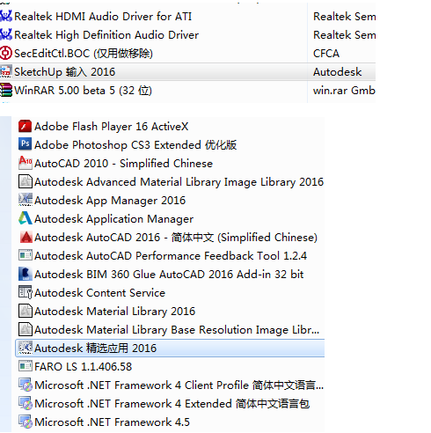Screen dimensions: 431x433
Task: Select Microsoft .NET Framework 4 Extended 简体中文语言包
Action: [x=170, y=403]
